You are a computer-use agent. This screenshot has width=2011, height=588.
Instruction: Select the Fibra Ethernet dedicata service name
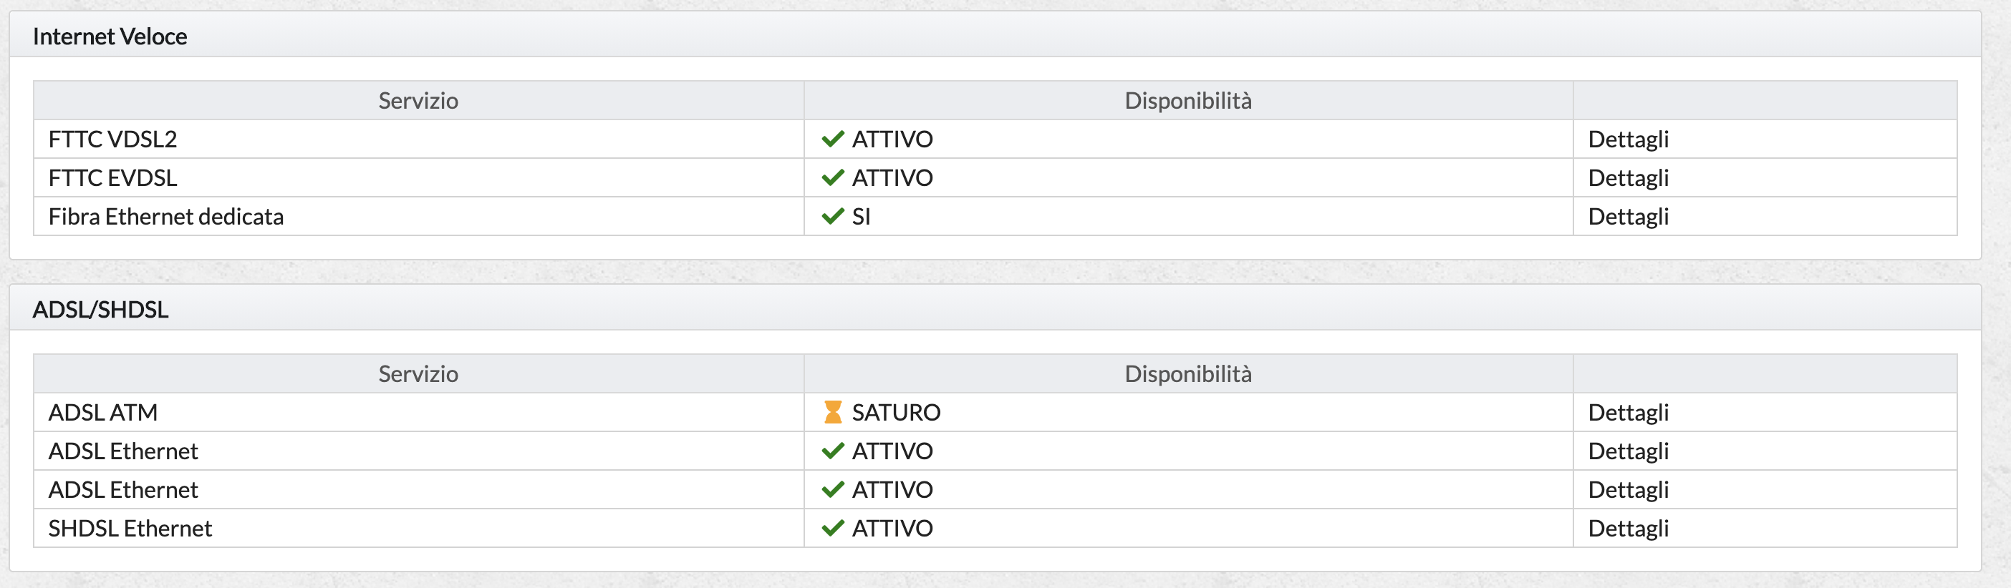pyautogui.click(x=166, y=216)
